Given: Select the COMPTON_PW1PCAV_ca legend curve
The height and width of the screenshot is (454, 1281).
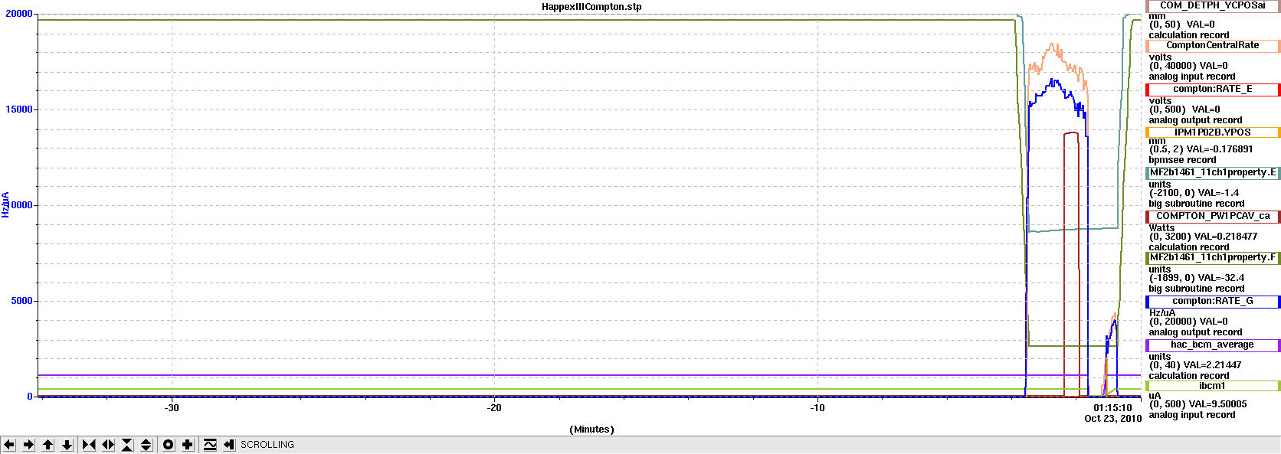Looking at the screenshot, I should 1213,217.
